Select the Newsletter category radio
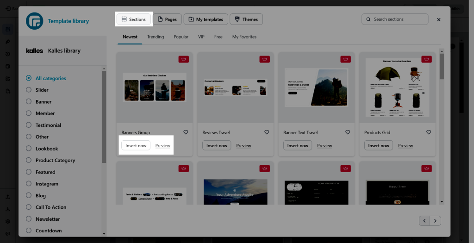474x243 pixels. pyautogui.click(x=29, y=219)
